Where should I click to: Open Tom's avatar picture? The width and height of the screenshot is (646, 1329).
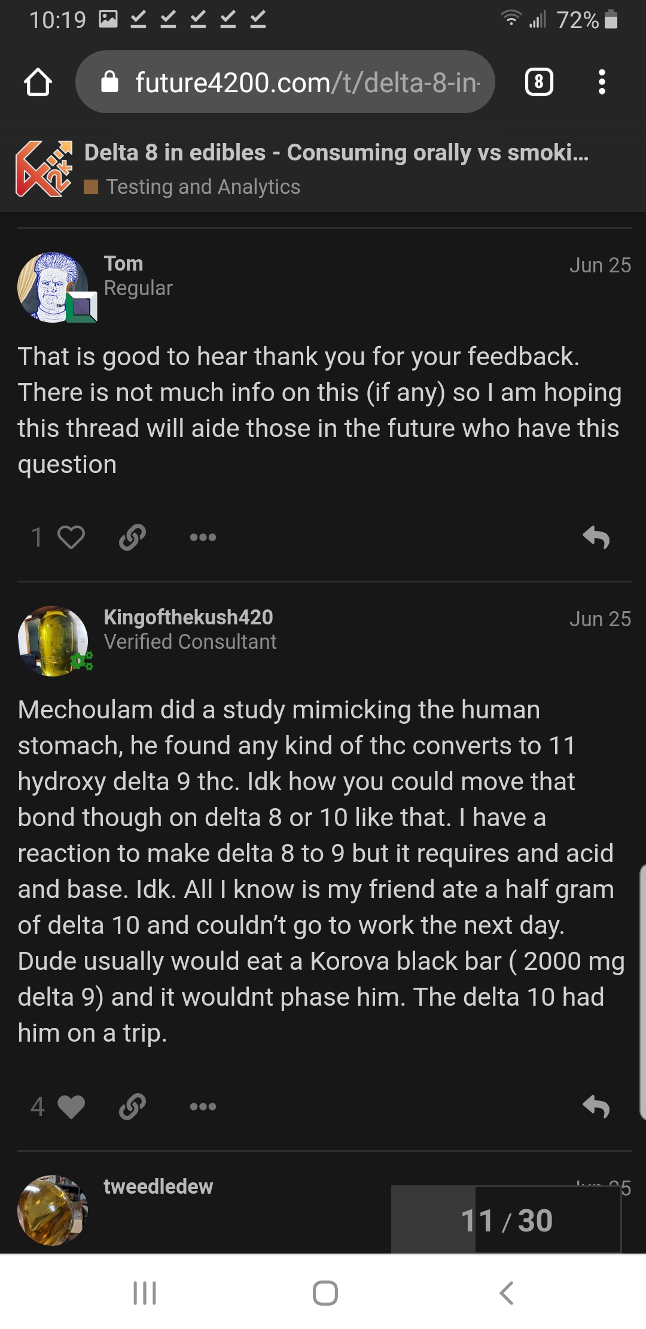pos(53,287)
